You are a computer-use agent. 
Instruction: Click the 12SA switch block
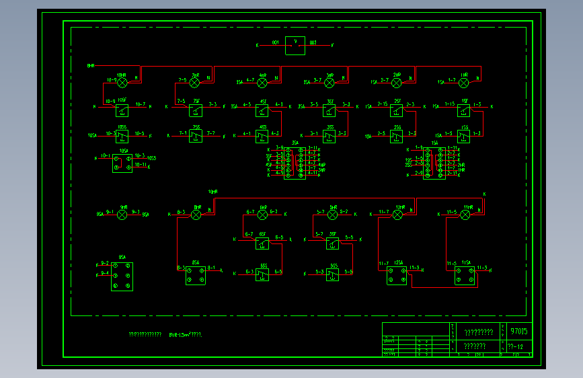pos(397,275)
